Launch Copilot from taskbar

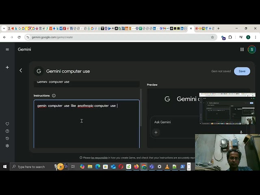82,167
